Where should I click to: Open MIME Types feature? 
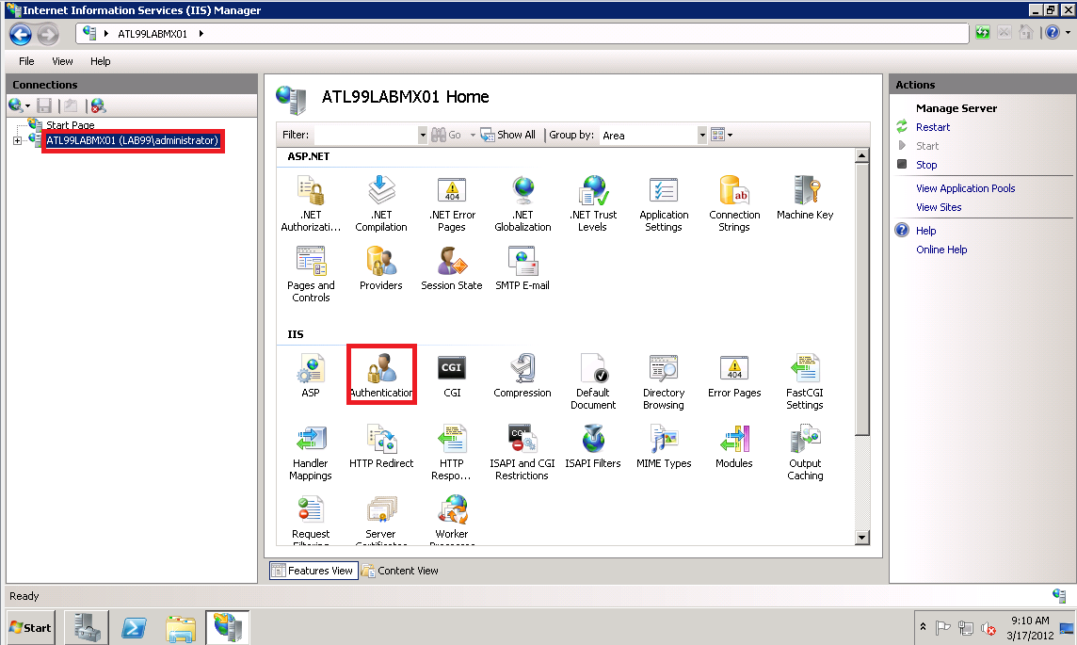pos(664,446)
